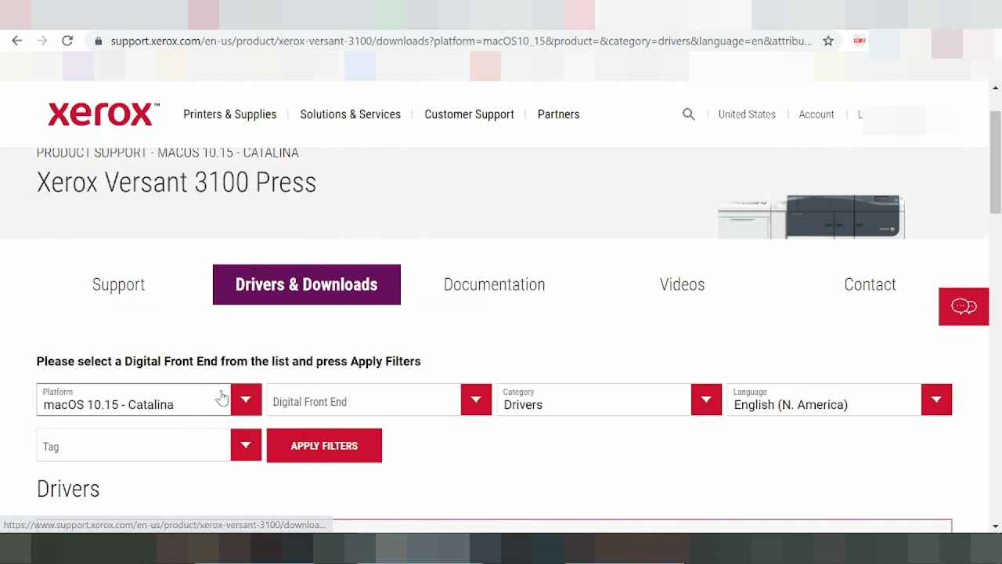This screenshot has width=1002, height=564.
Task: Click red arrow of Digital Front End dropdown
Action: (476, 399)
